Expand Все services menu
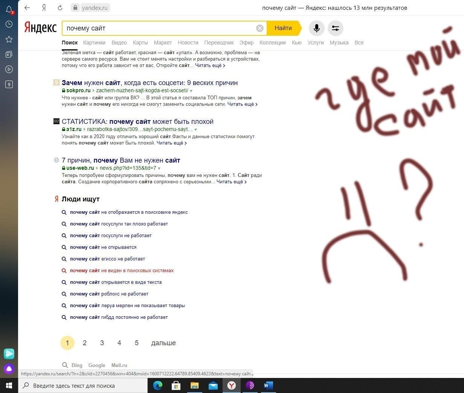Screen dimensions: 464x393 point(359,43)
